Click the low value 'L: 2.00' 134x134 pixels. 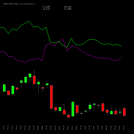pyautogui.click(x=68, y=9)
